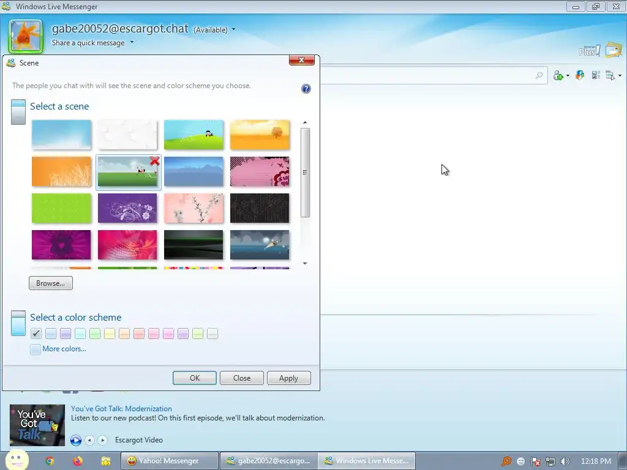The width and height of the screenshot is (627, 470).
Task: Open the More colors... link
Action: pos(64,348)
